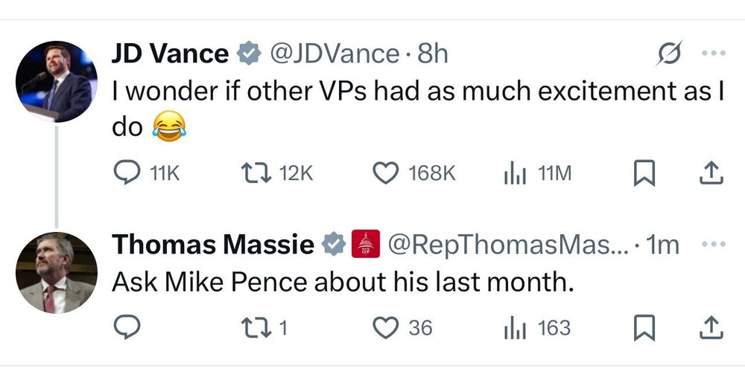Like Thomas Massie's reply
Screen dimensions: 745x377
point(384,327)
